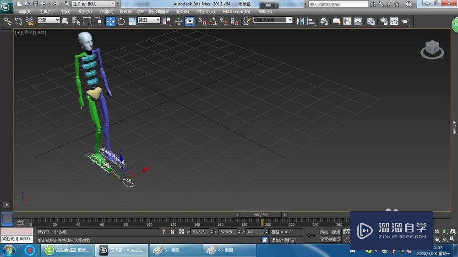Select the Unlink Selection tool

point(19,21)
